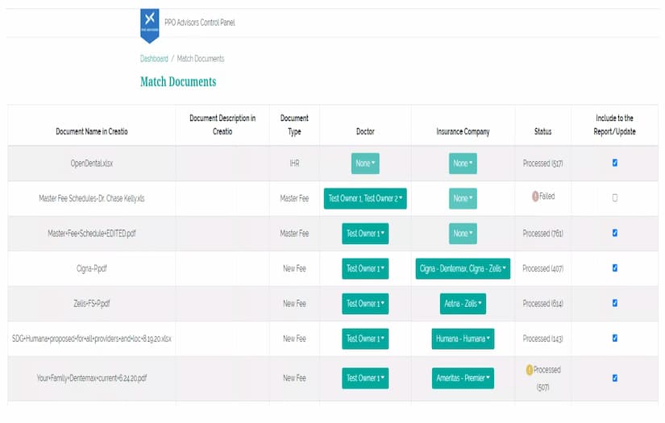The height and width of the screenshot is (423, 665).
Task: Click the Doctor column header
Action: 365,131
